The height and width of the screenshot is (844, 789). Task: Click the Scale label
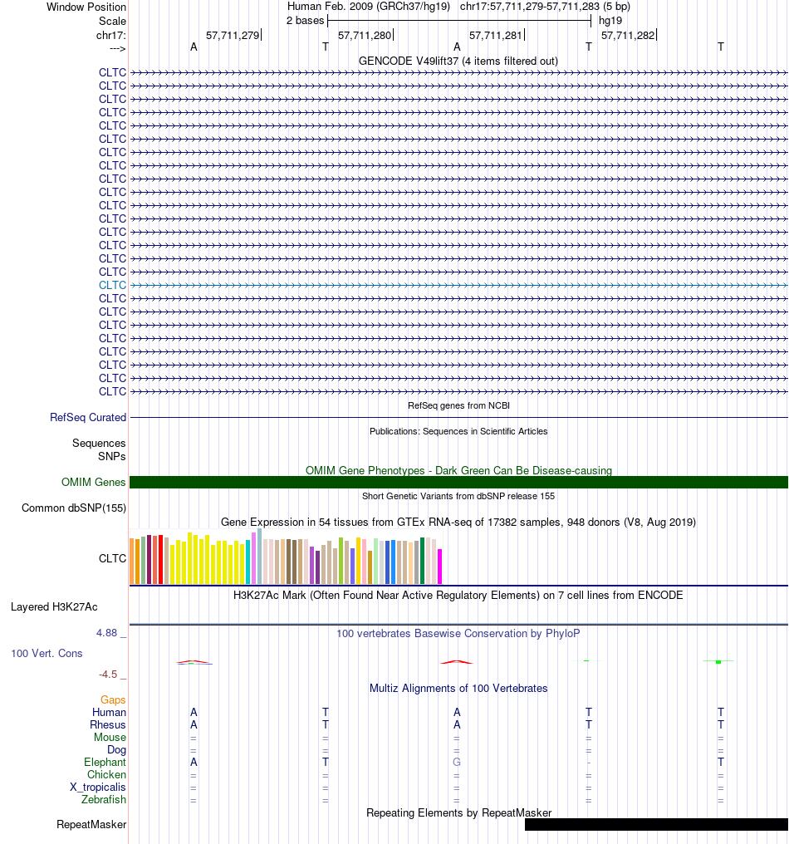tap(112, 21)
